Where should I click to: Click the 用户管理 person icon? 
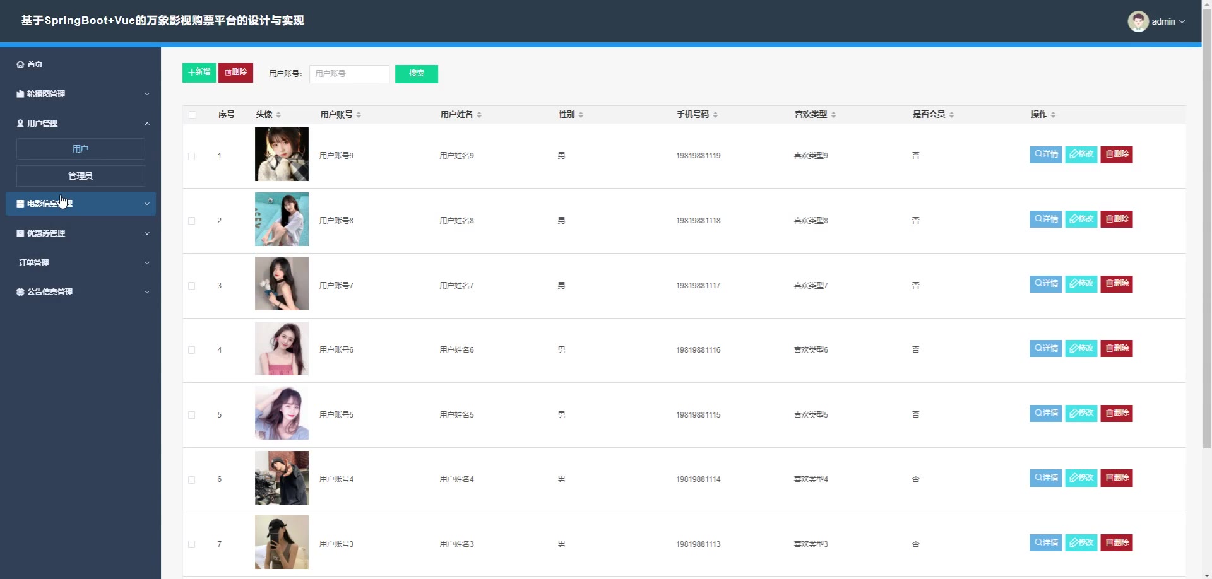click(20, 124)
